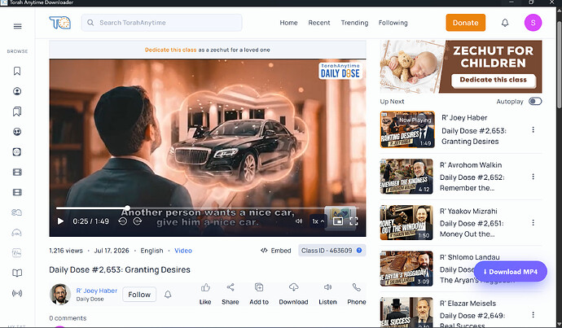The width and height of the screenshot is (562, 328).
Task: Open the notifications bell in header
Action: [x=505, y=23]
